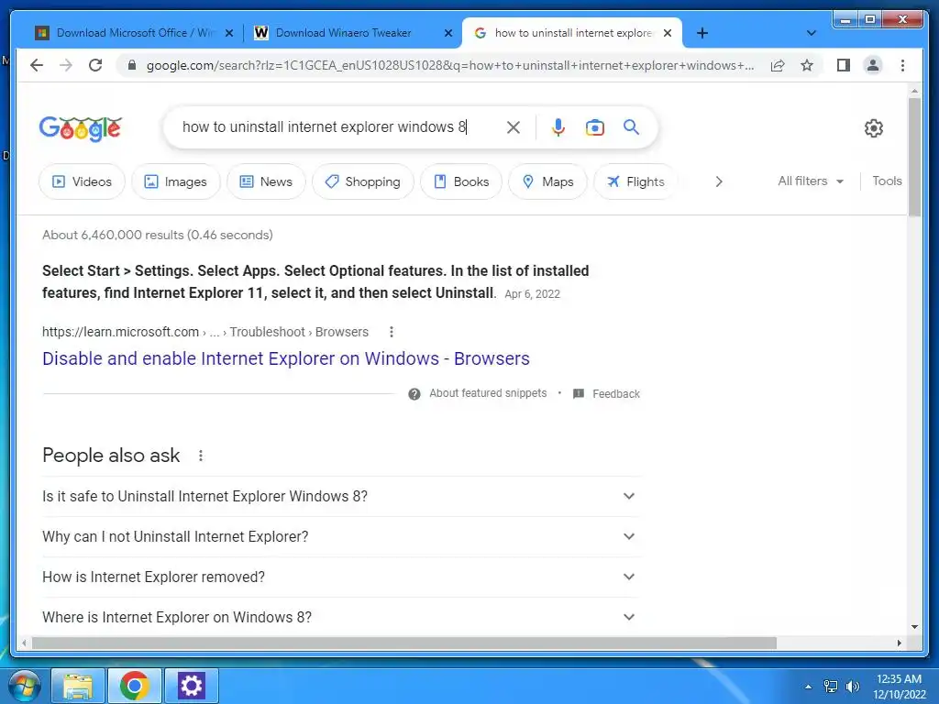
Task: Click About featured snippets link
Action: (488, 393)
